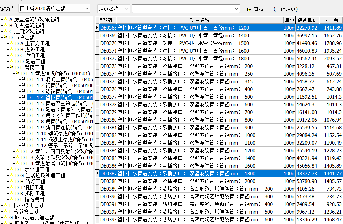Click the 项目名称 column header

200,20
